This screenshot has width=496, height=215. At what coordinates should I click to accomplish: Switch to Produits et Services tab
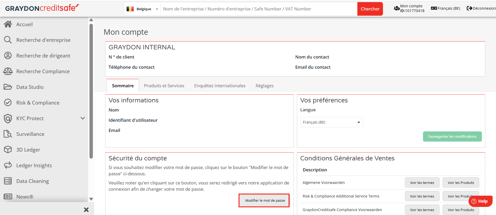pos(164,86)
